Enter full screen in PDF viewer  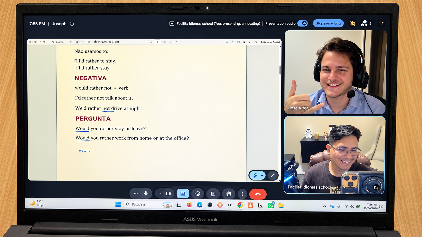point(250,42)
